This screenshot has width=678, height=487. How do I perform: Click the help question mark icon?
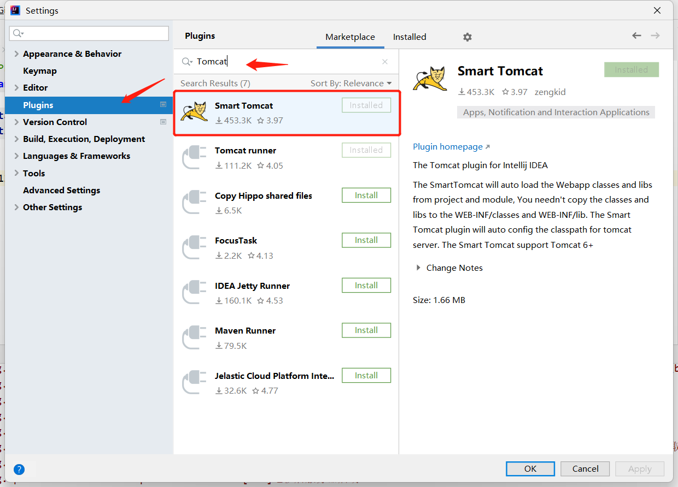click(x=19, y=469)
